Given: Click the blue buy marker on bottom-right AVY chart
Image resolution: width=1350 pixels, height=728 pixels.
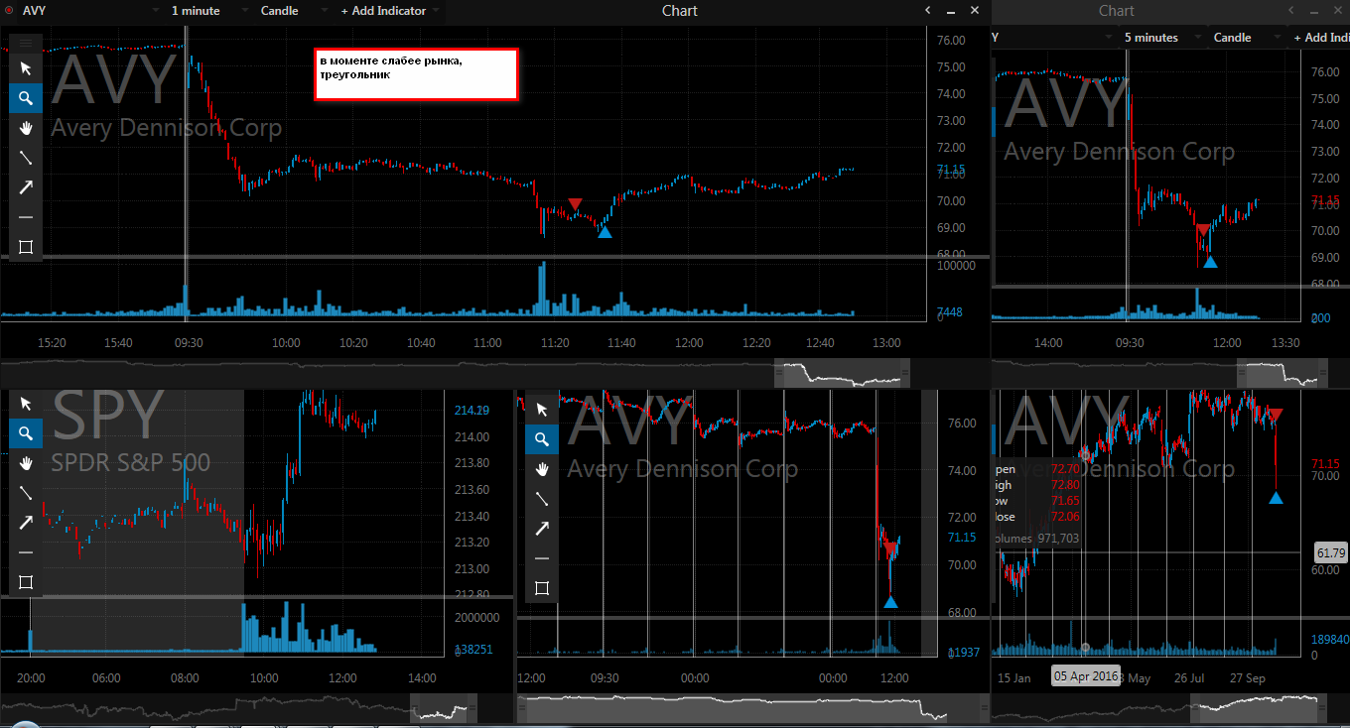Looking at the screenshot, I should [1276, 498].
